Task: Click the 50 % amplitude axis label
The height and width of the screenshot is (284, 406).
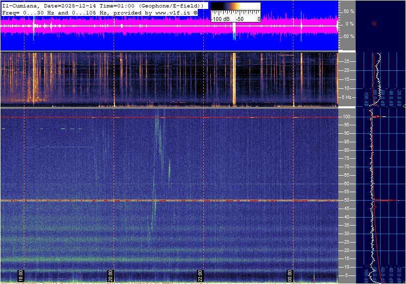Action: pos(348,11)
